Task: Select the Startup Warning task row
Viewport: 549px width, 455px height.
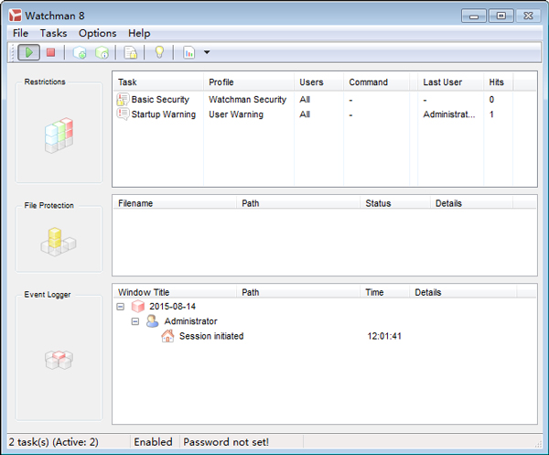Action: (326, 114)
